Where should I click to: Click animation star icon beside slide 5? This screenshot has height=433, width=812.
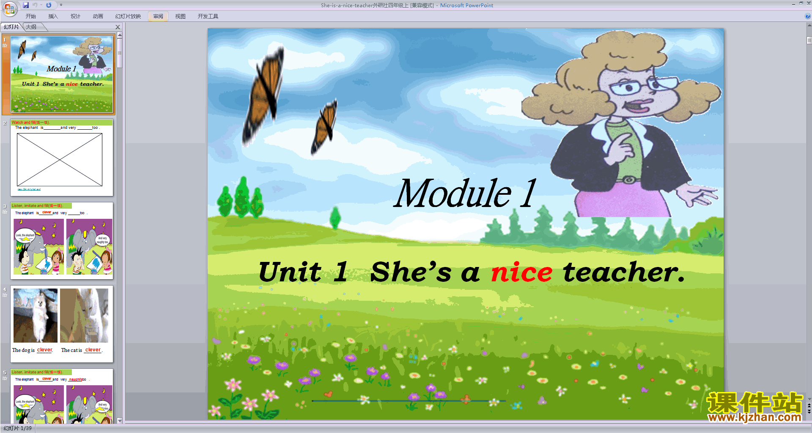point(5,378)
